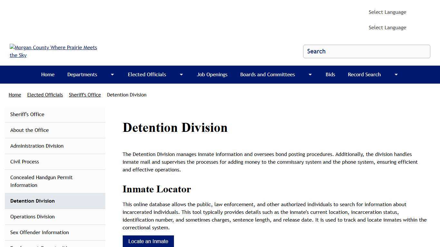
Task: Click inside the Search input field
Action: [367, 51]
